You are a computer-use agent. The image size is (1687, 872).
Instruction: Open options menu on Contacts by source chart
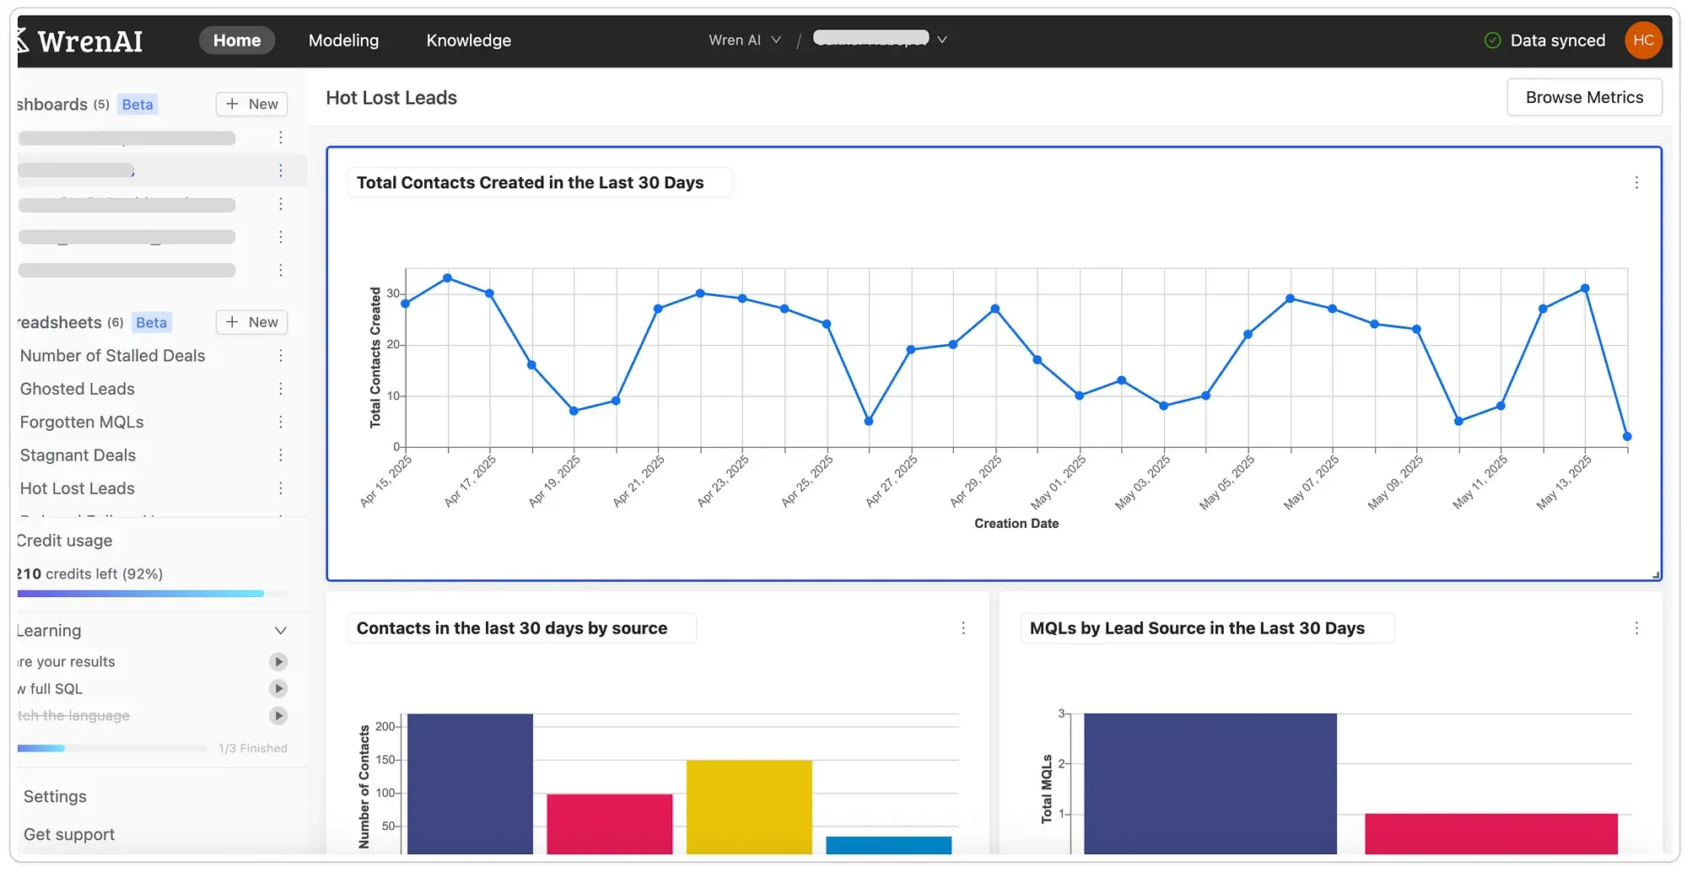[x=963, y=628]
